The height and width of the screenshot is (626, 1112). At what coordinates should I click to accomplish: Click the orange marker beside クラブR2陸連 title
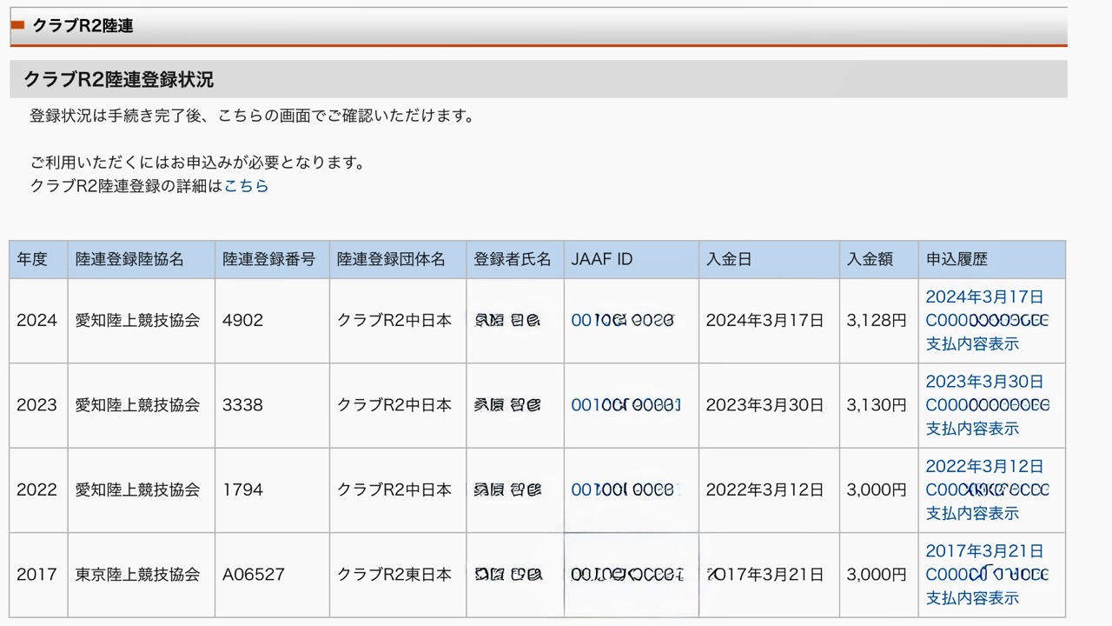coord(17,25)
